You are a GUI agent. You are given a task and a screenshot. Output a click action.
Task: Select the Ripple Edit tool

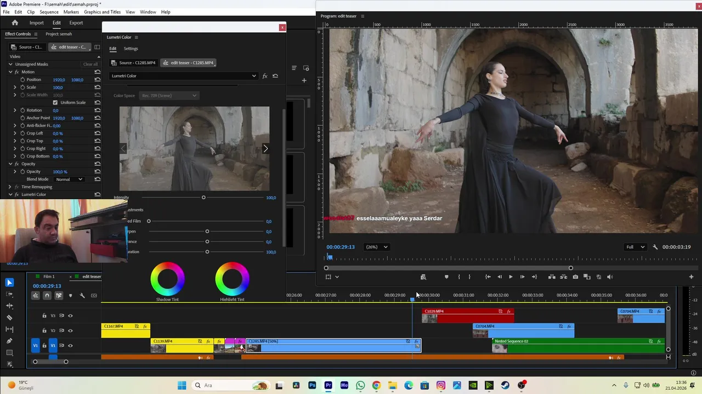(x=9, y=306)
